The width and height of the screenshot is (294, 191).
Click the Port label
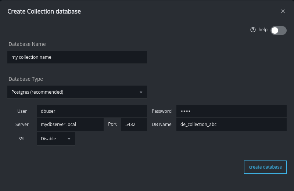(112, 124)
